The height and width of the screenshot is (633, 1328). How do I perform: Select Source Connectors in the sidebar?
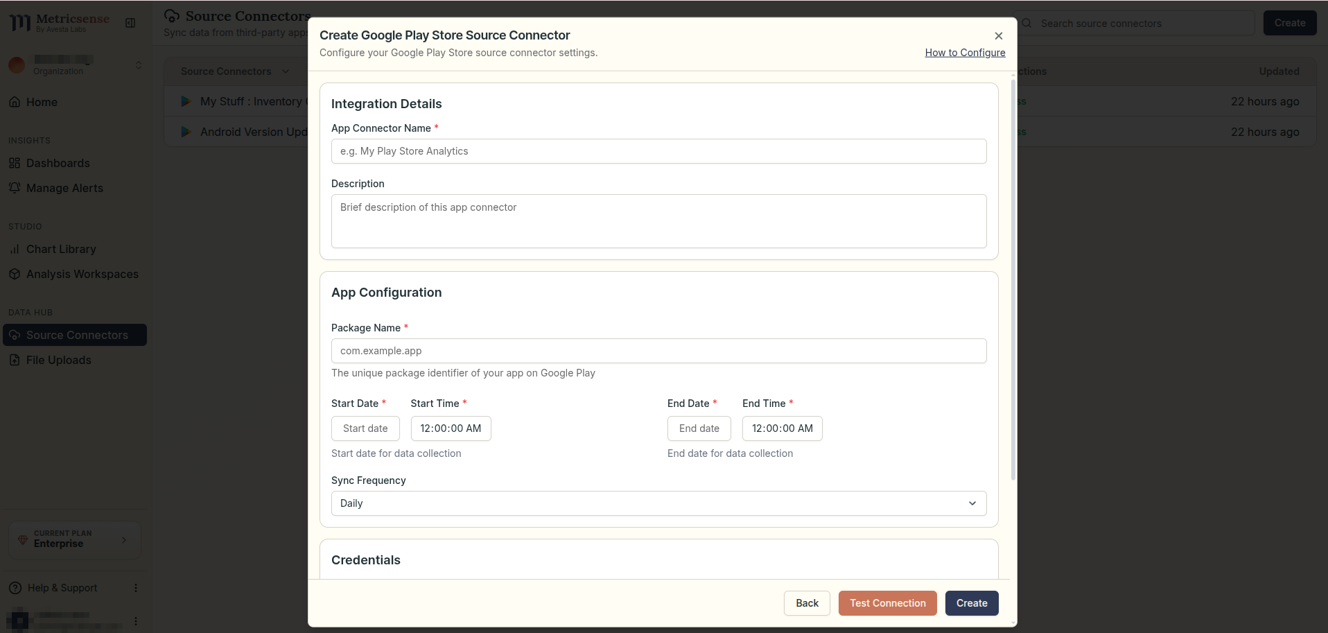[x=75, y=335]
